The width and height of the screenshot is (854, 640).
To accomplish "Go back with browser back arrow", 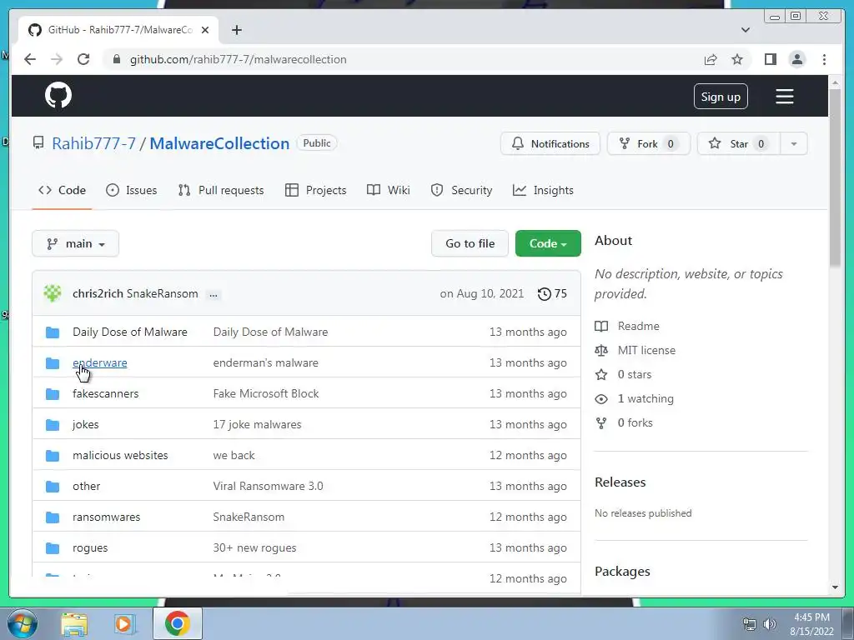I will (x=30, y=59).
